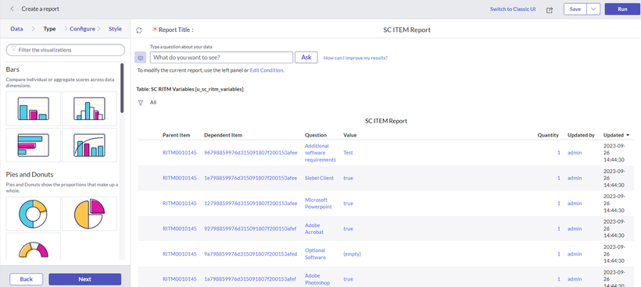Click the SC ITEM Report title field

coord(406,30)
